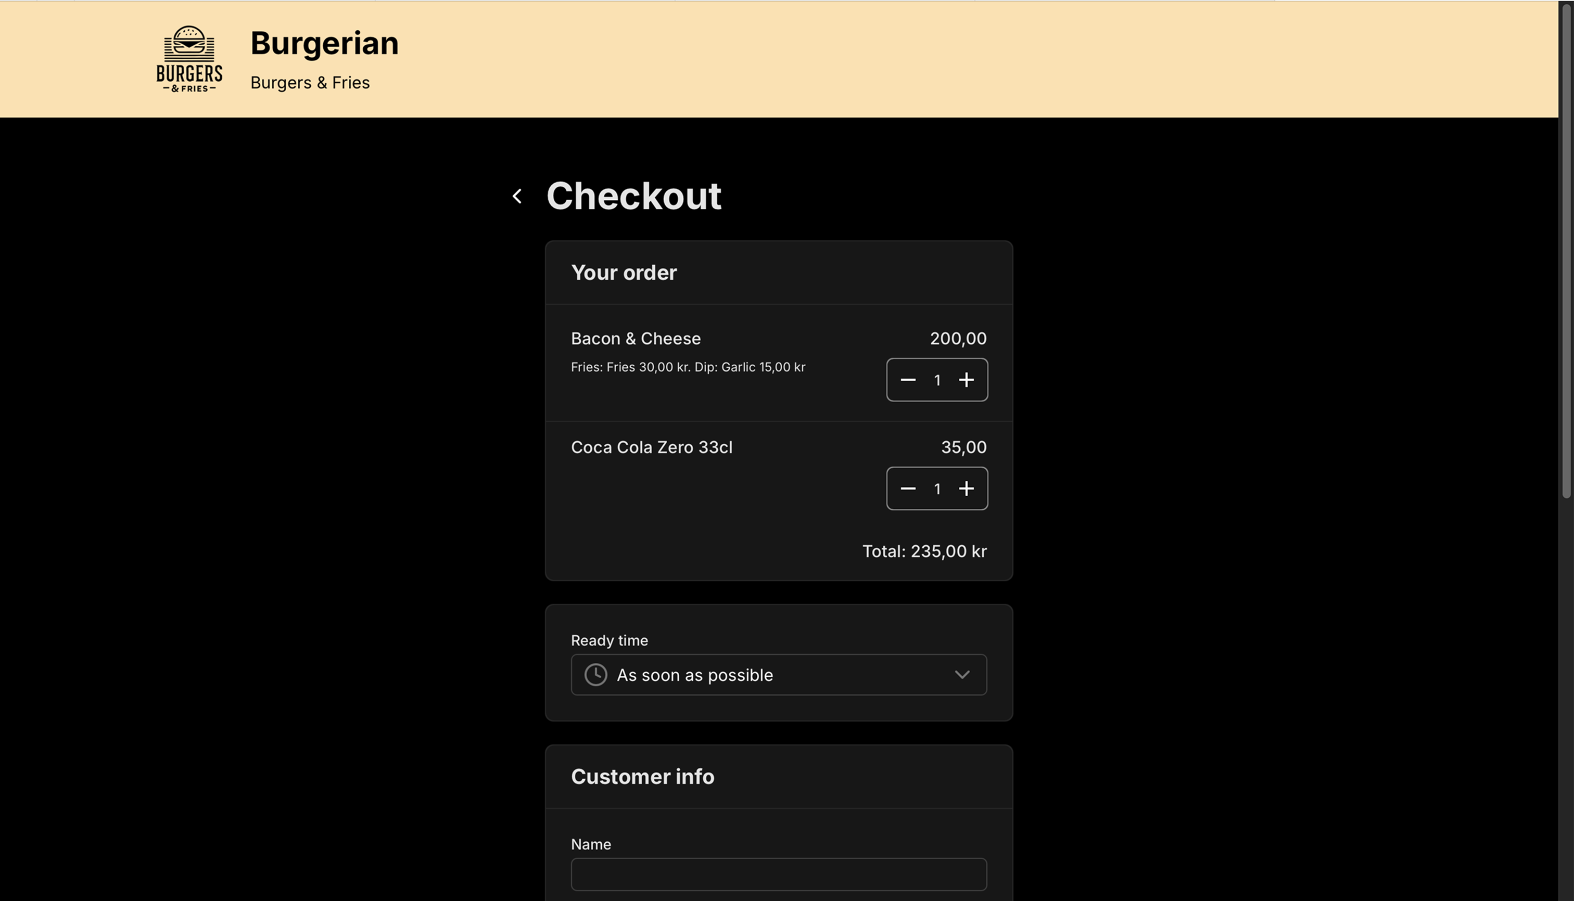Click the Bacon & Cheese quantity number
Viewport: 1574px width, 901px height.
(x=937, y=380)
